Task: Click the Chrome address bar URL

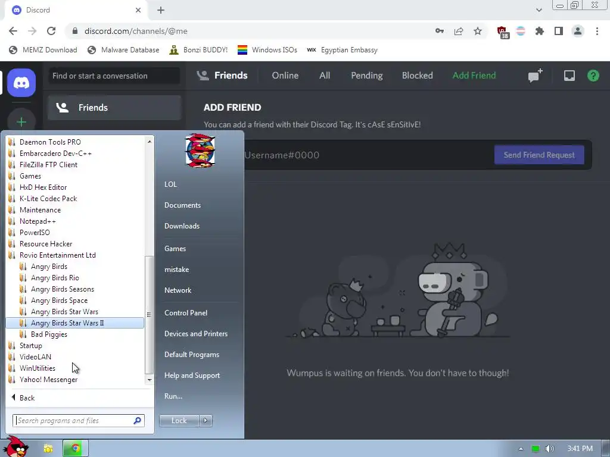Action: coord(136,31)
